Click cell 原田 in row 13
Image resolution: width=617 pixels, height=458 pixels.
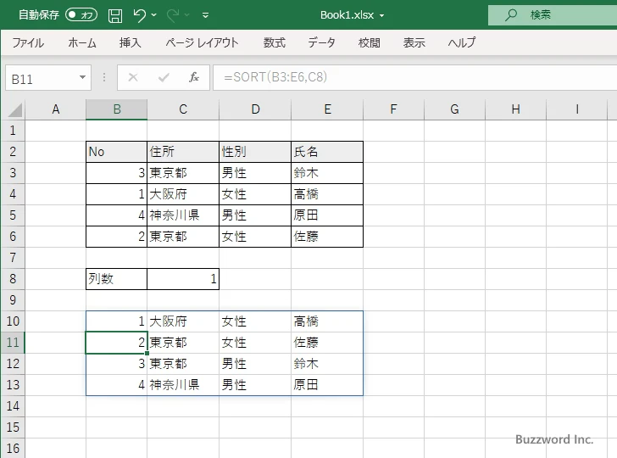327,385
